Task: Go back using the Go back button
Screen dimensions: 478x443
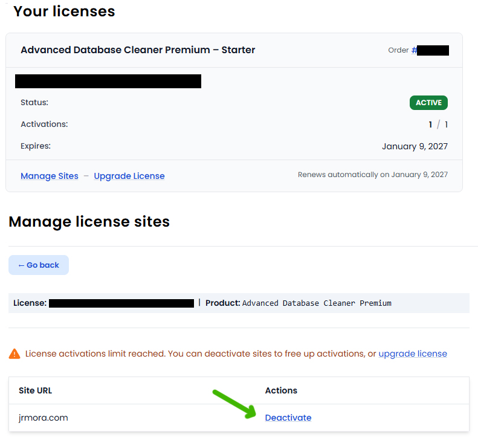Action: [39, 265]
